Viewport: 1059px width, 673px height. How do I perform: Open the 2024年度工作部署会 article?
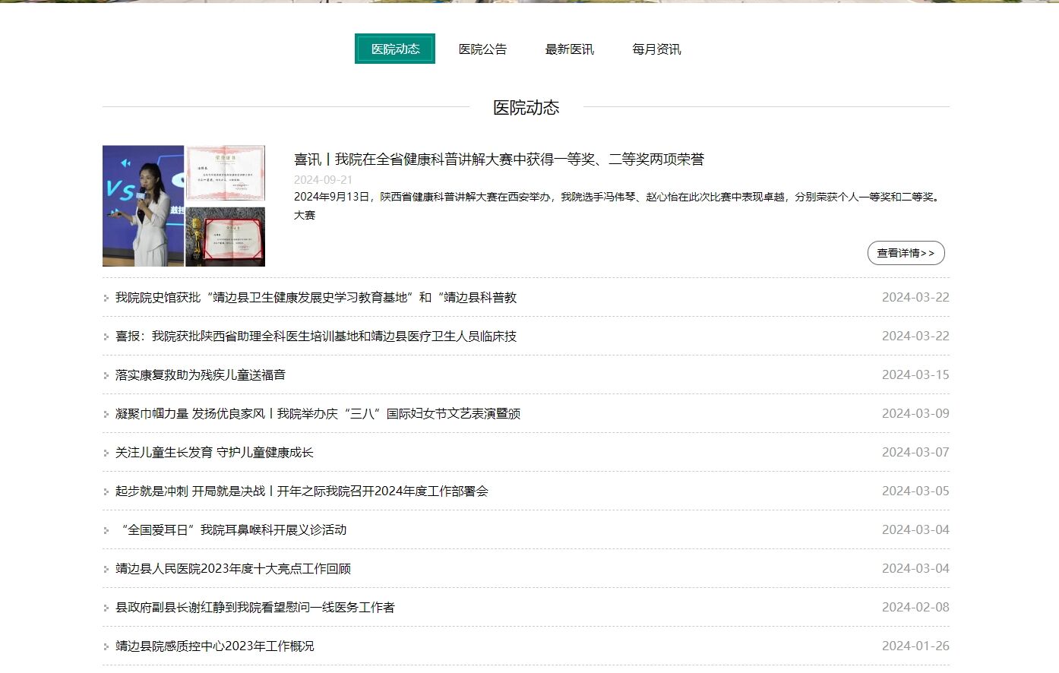[302, 491]
